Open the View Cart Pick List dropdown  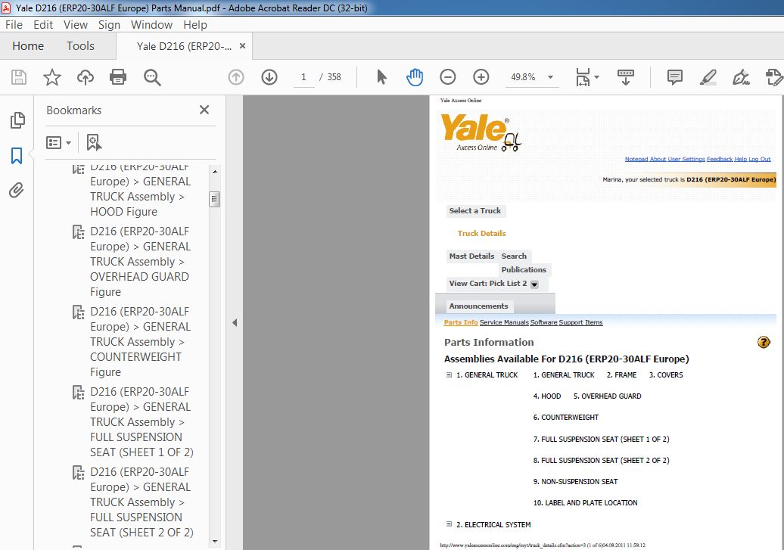click(534, 284)
